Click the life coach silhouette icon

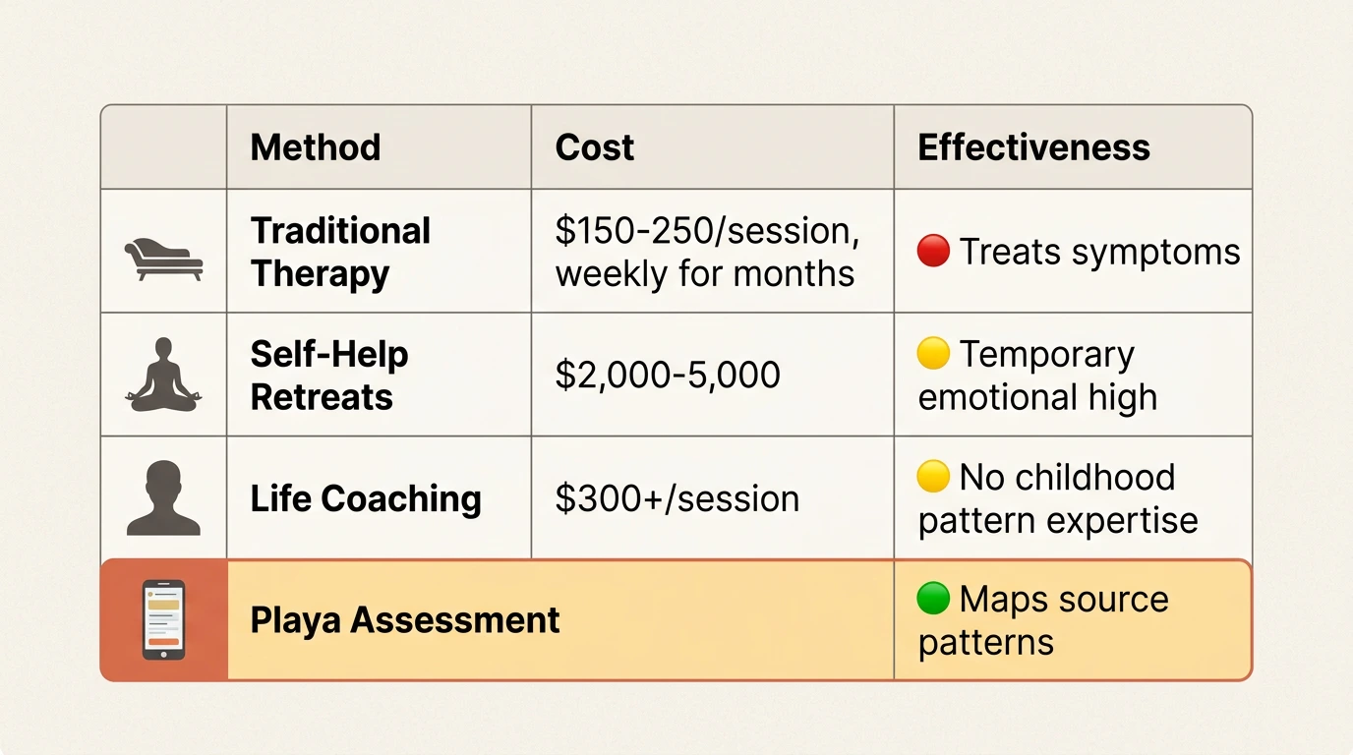tap(163, 498)
